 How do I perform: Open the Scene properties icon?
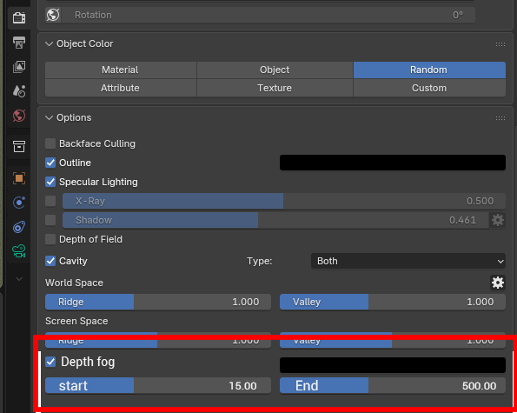[19, 91]
